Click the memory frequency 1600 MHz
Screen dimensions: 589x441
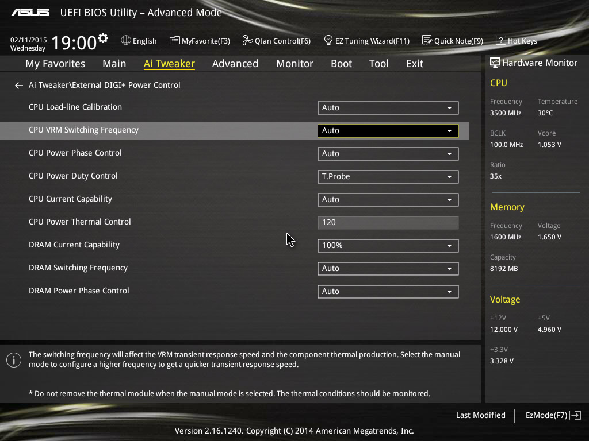click(506, 237)
